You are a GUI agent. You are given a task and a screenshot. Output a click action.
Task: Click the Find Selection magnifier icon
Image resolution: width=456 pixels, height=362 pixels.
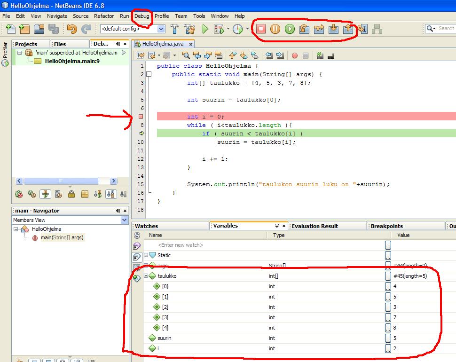click(186, 55)
